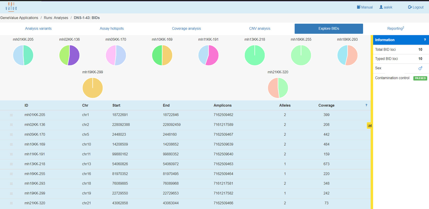
Task: Click the yellow bar chart icon
Action: (370, 125)
